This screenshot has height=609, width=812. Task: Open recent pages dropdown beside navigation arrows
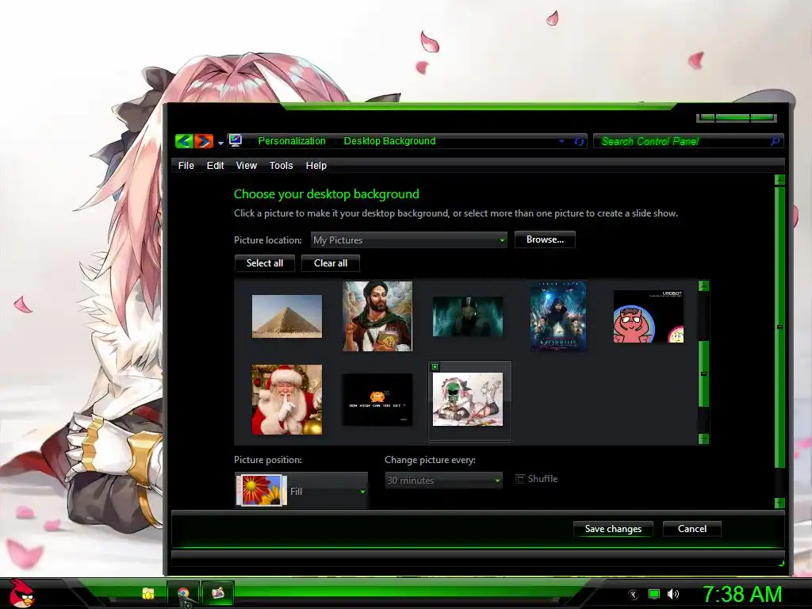(220, 143)
